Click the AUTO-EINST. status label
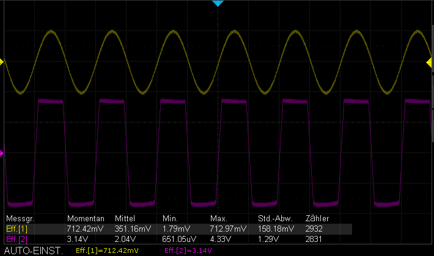Viewport: 434px width, 256px height. [34, 251]
